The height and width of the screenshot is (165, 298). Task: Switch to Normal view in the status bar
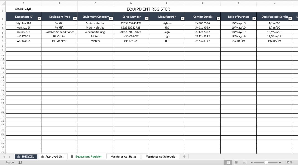(x=228, y=162)
